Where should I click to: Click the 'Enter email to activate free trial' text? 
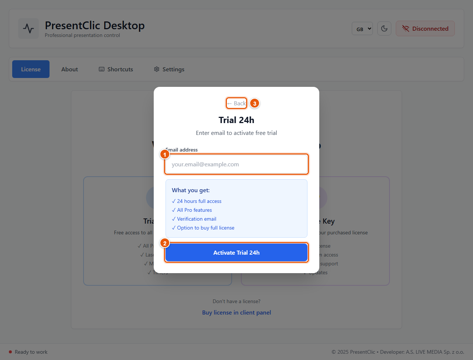pos(236,133)
